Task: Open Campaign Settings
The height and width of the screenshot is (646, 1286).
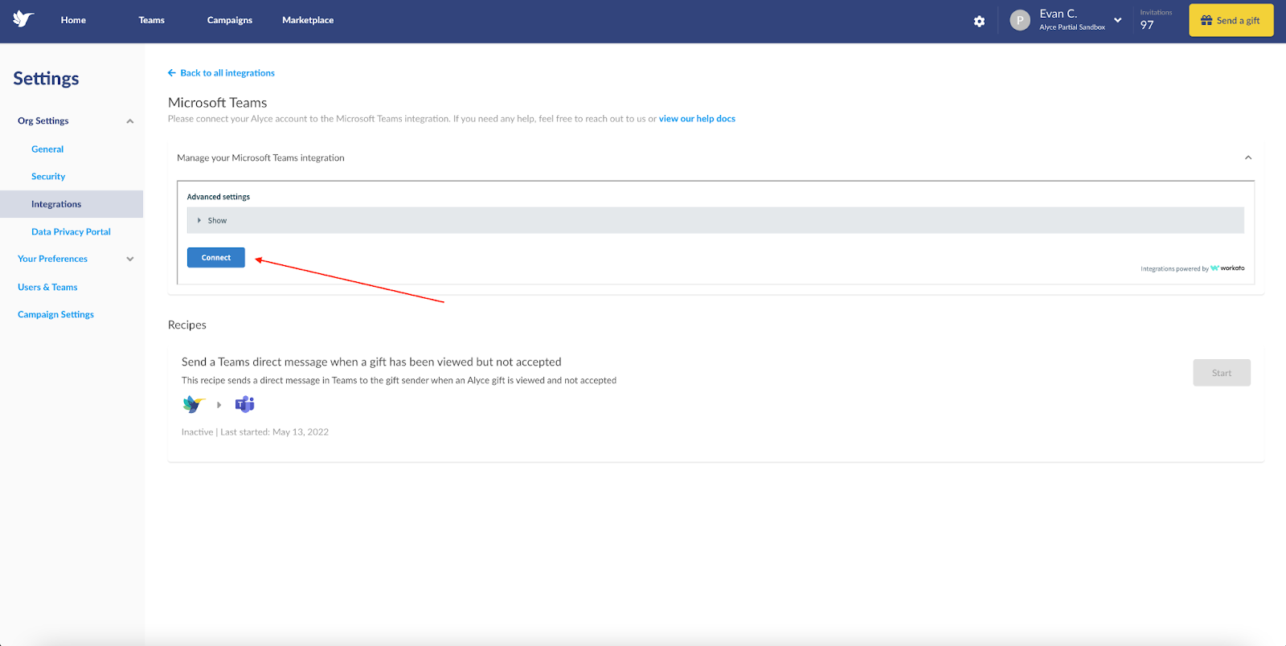Action: pos(55,314)
